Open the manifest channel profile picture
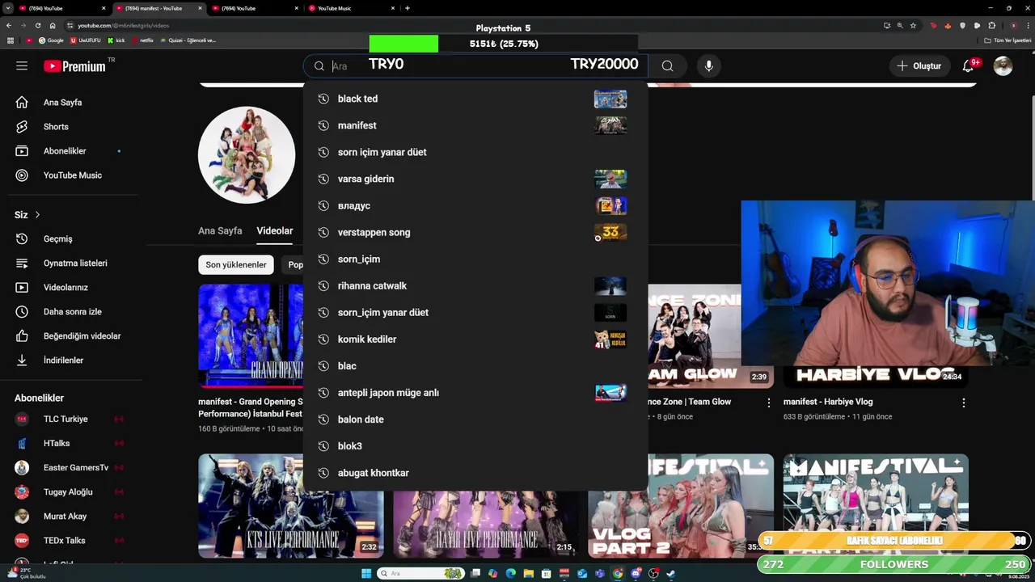The height and width of the screenshot is (582, 1035). pos(247,154)
